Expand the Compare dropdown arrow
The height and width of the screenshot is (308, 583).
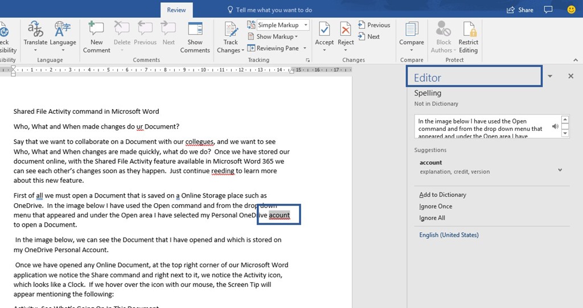(412, 50)
